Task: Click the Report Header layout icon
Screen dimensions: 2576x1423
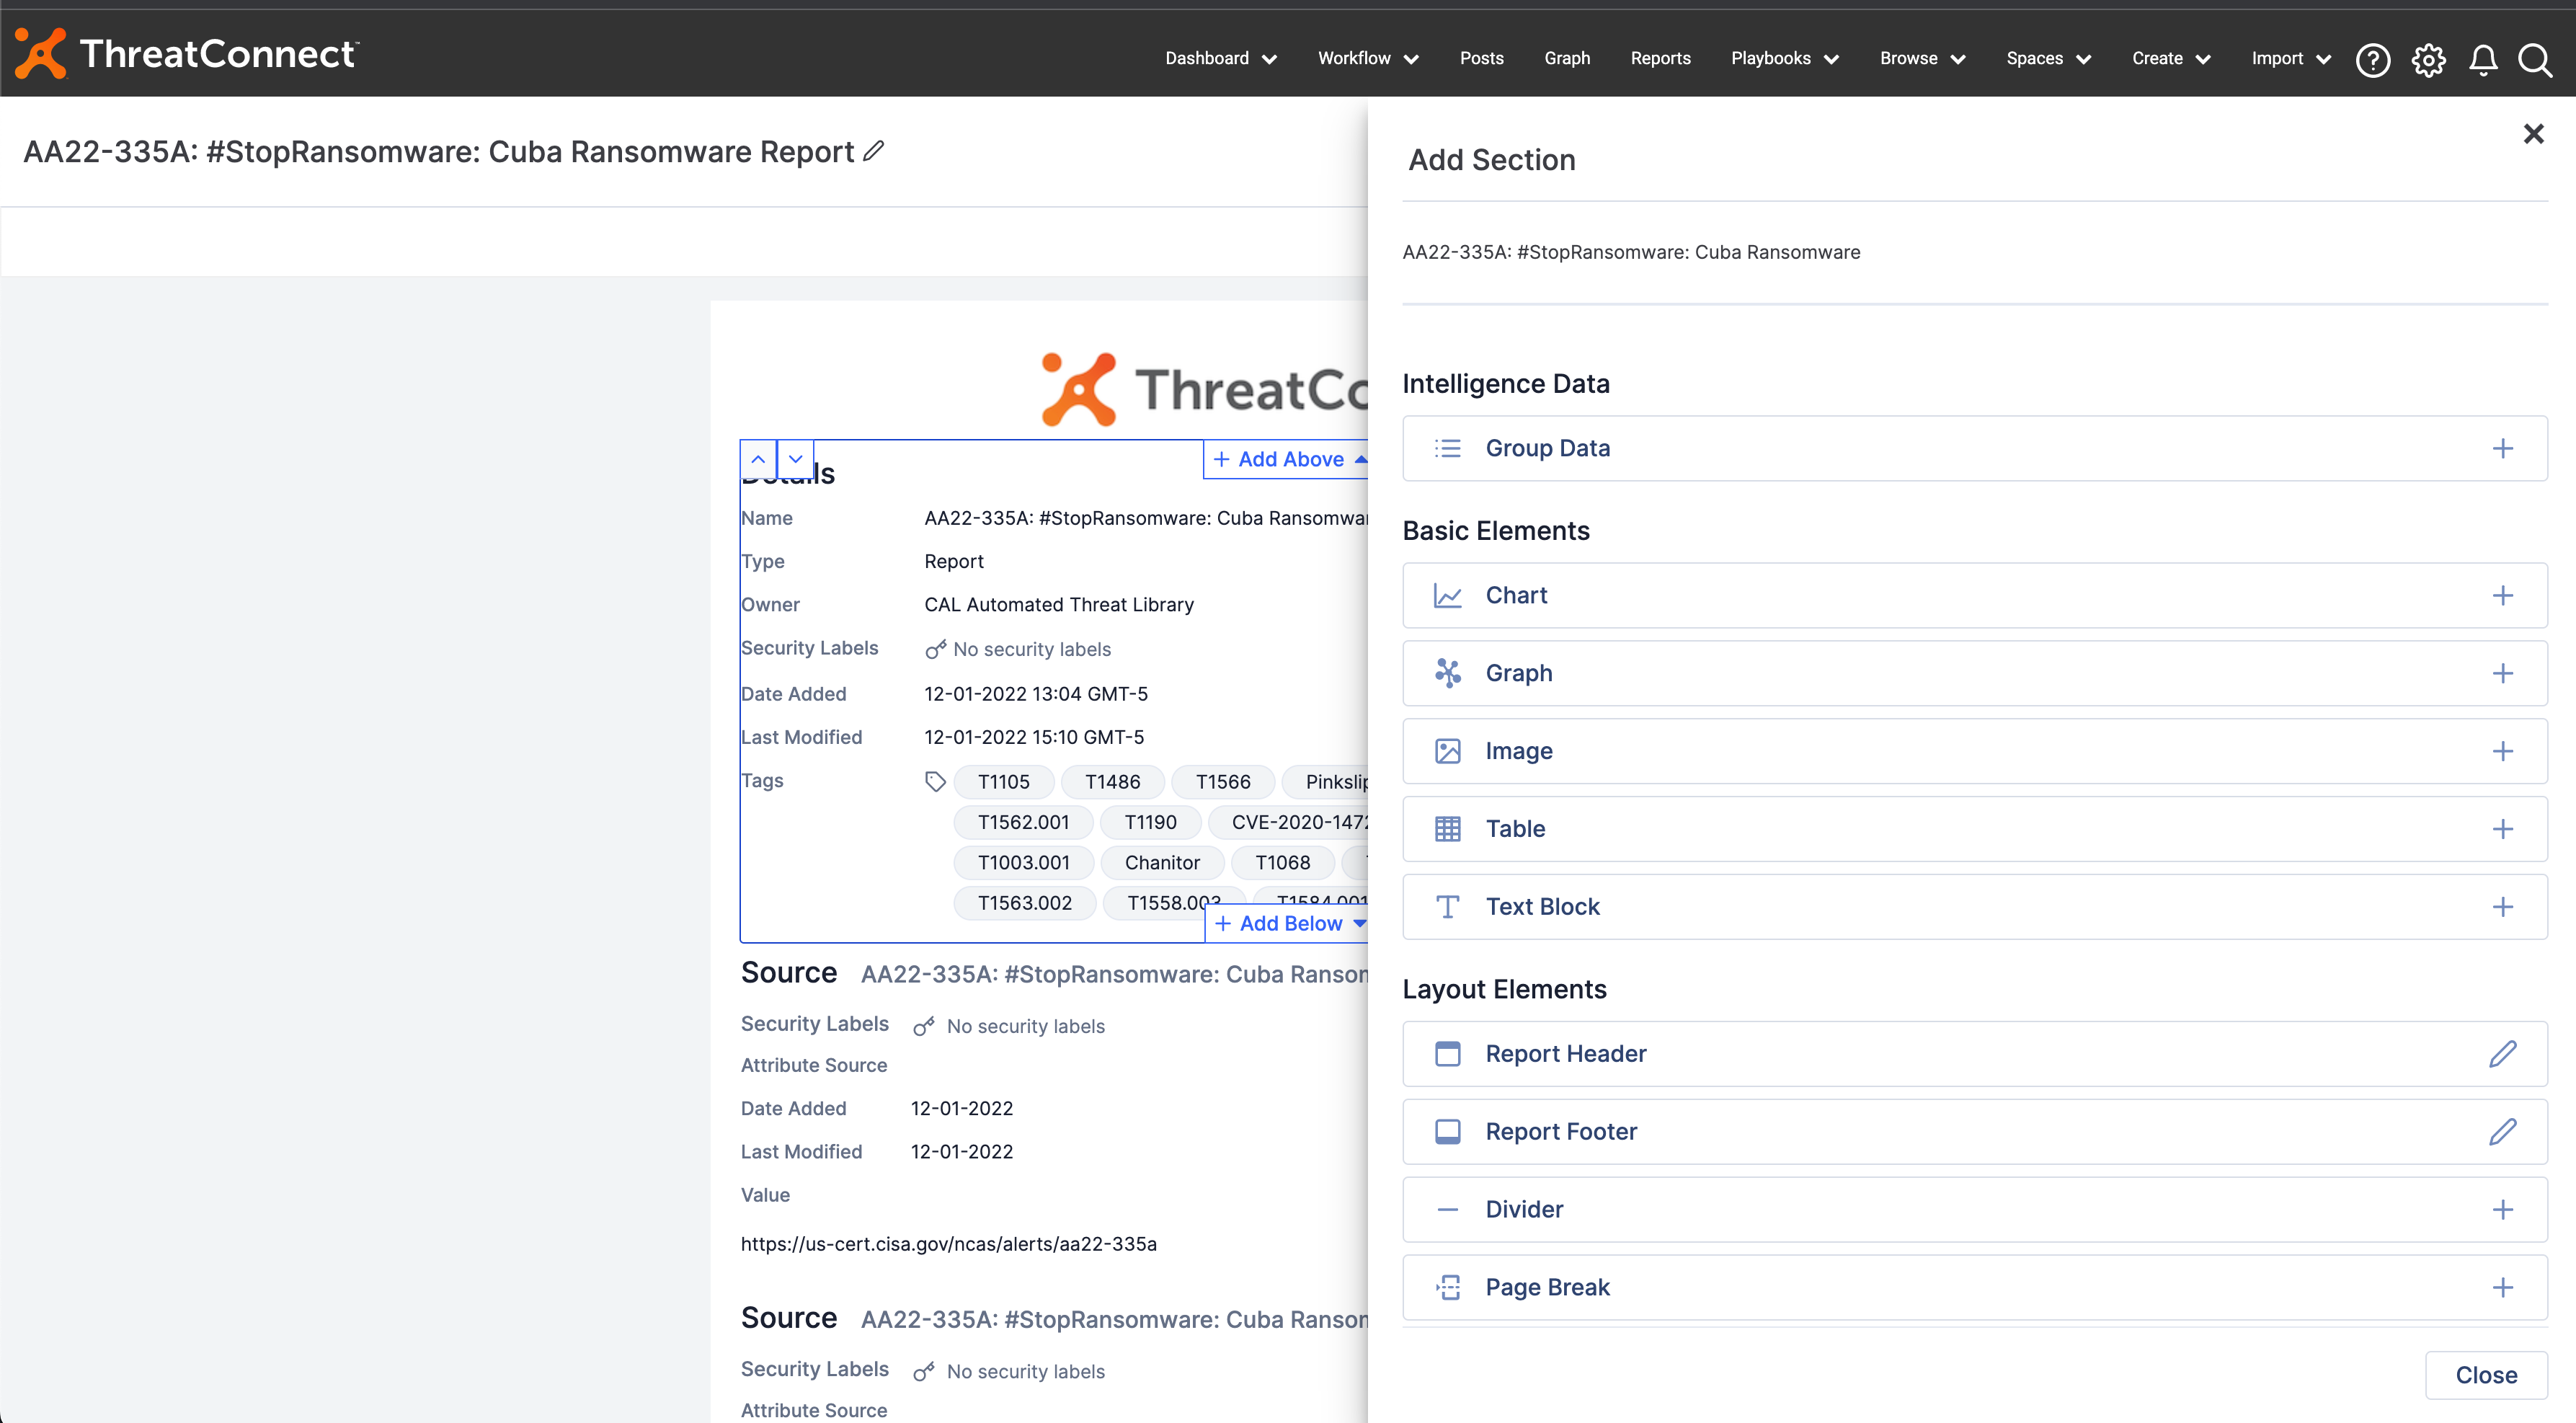Action: tap(1447, 1054)
